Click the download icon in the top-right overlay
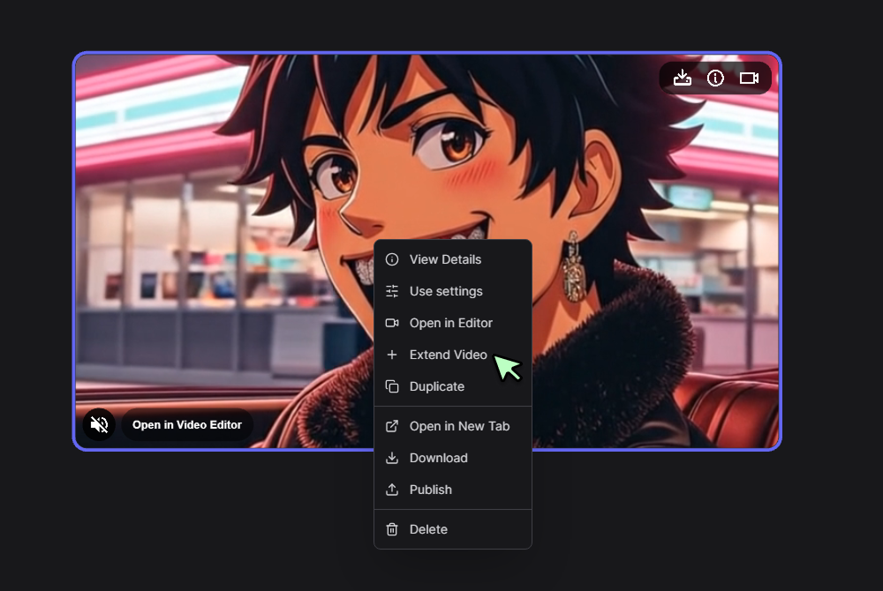Viewport: 883px width, 591px height. pyautogui.click(x=682, y=78)
